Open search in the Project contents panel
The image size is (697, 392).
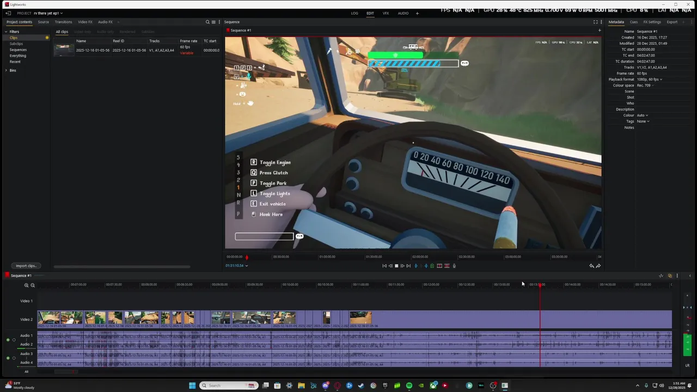207,22
